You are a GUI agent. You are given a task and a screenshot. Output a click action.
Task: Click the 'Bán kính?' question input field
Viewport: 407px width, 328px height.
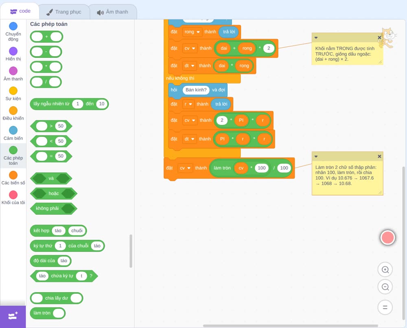(196, 90)
